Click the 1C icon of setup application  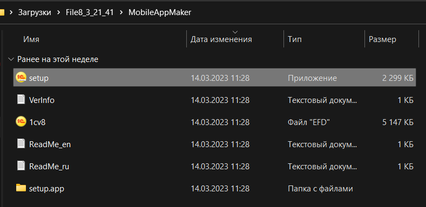click(21, 77)
